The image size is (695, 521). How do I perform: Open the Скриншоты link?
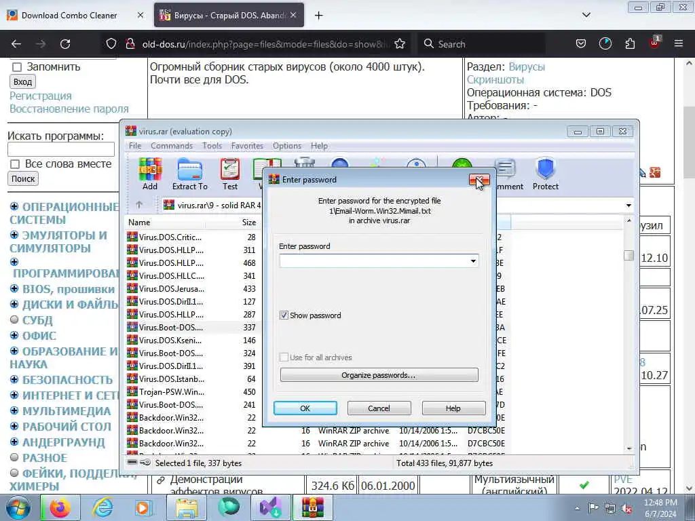(495, 80)
